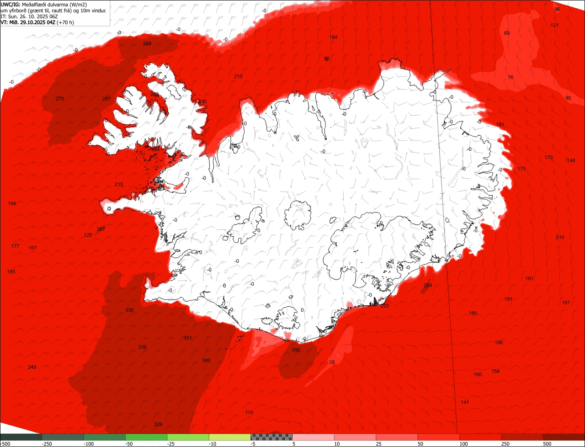The image size is (585, 447).
Task: Click the map value 38
Action: coord(332,362)
